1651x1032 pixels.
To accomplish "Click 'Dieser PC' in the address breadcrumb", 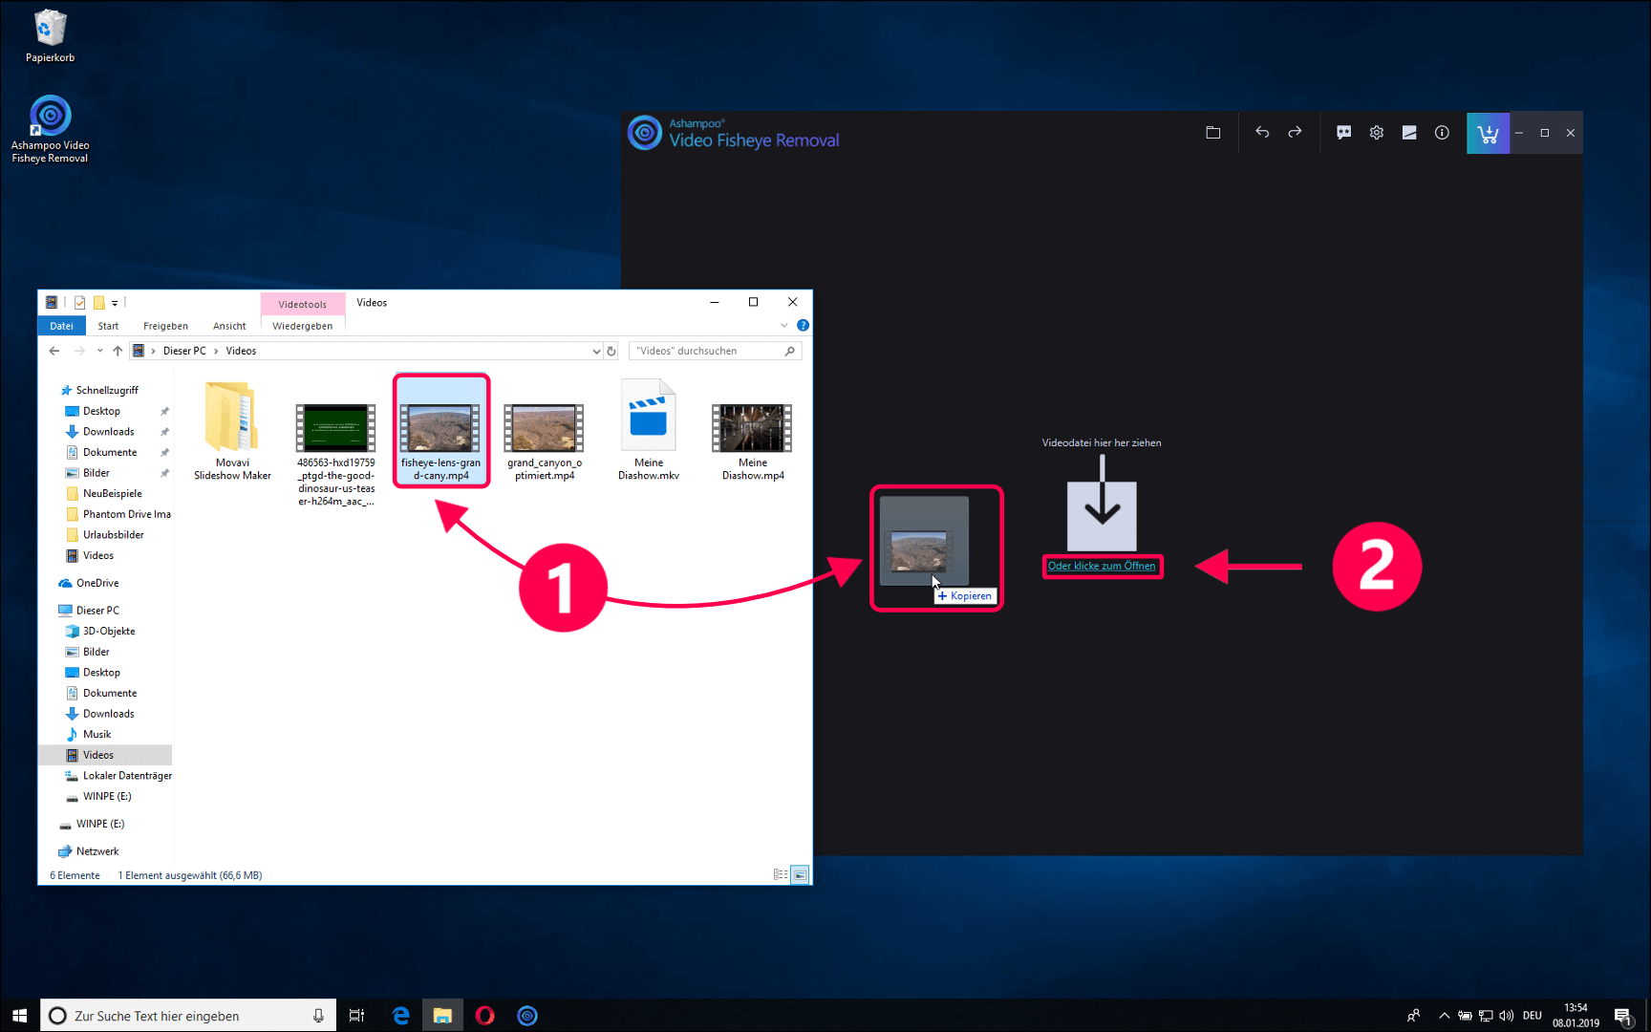I will (184, 351).
